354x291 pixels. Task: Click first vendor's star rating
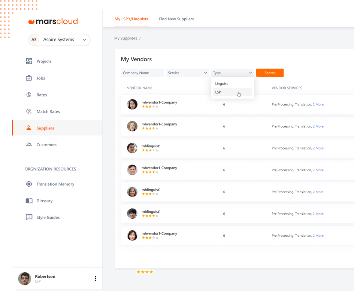click(x=150, y=107)
